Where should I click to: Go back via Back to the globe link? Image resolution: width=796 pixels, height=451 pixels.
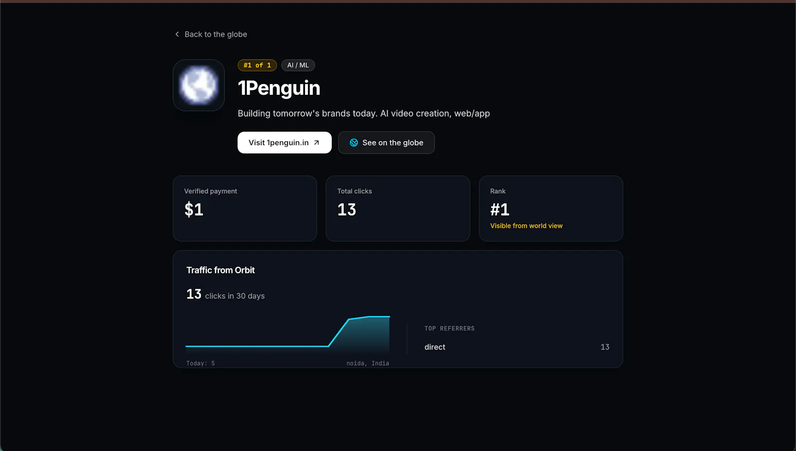click(211, 34)
